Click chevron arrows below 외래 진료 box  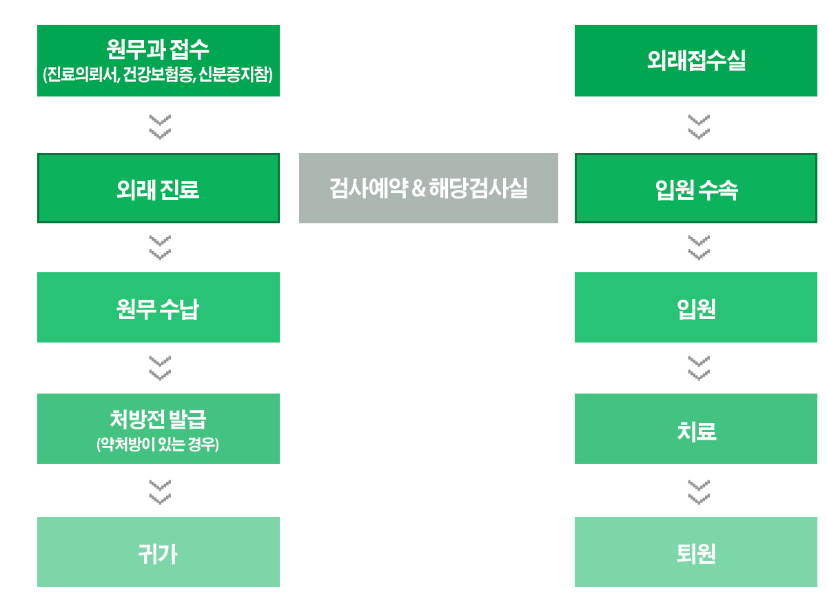coord(159,248)
